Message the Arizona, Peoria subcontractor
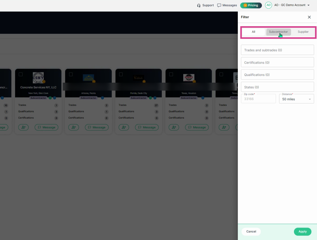This screenshot has height=240, width=317. [97, 127]
